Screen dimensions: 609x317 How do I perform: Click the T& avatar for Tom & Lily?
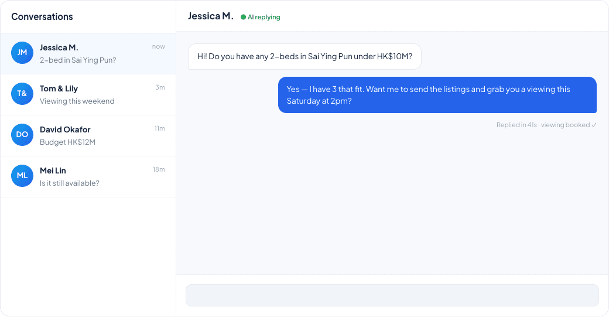pos(22,94)
